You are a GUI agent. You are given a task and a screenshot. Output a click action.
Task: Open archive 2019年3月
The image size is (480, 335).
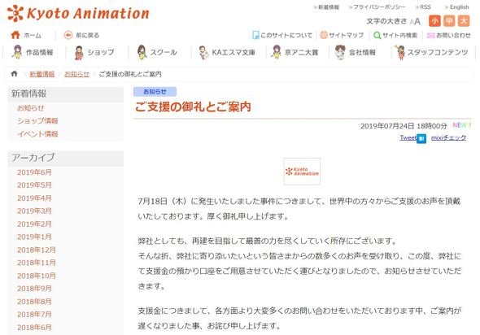(x=34, y=211)
